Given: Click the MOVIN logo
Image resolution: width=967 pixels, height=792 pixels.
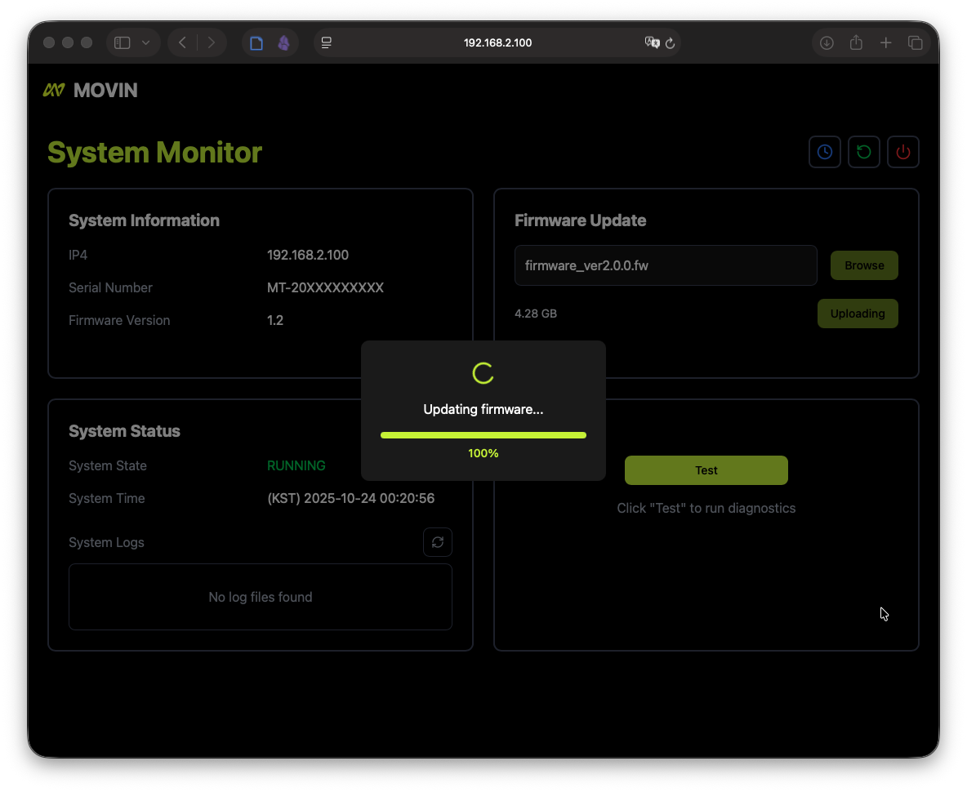Looking at the screenshot, I should coord(91,91).
